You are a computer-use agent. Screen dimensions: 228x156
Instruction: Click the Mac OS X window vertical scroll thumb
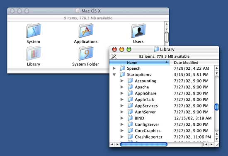tap(167, 37)
